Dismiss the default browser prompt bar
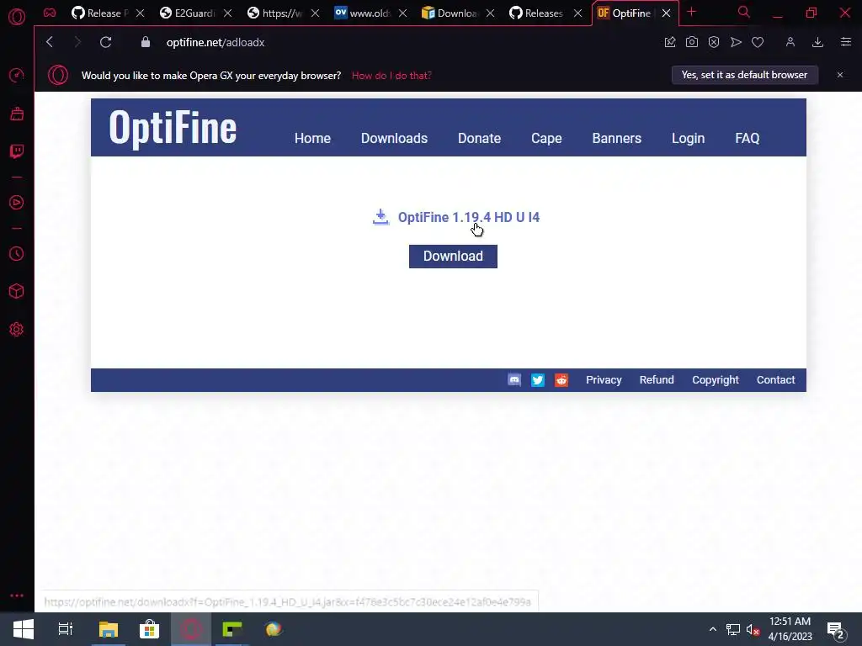 (x=840, y=75)
